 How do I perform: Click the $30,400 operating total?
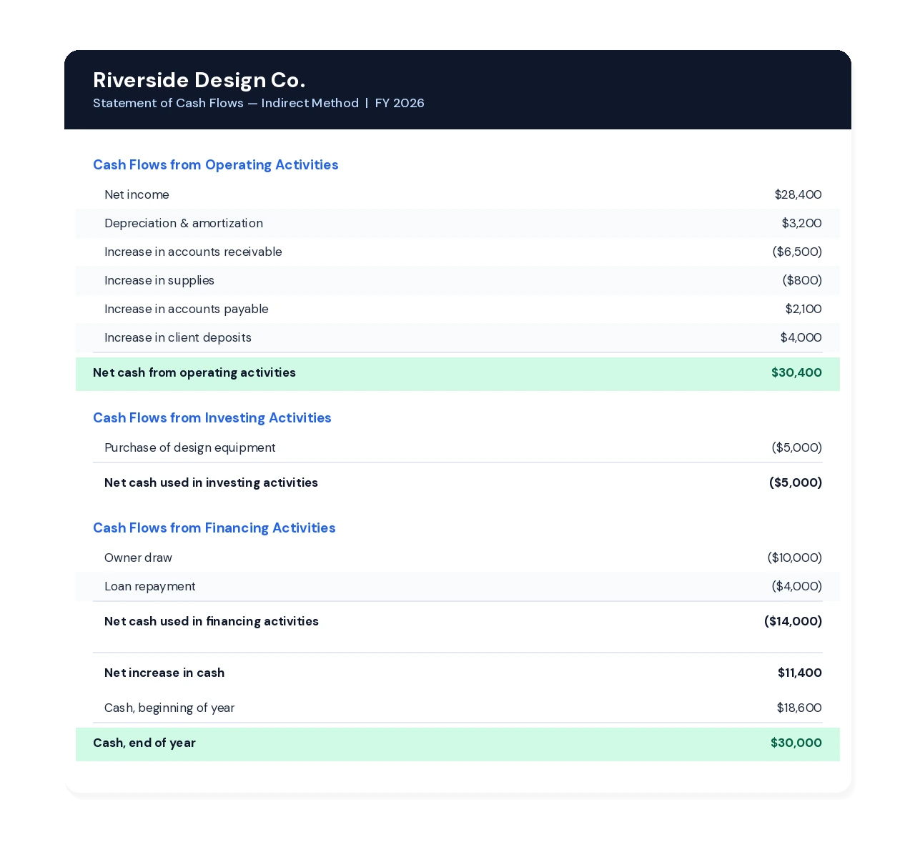coord(796,372)
